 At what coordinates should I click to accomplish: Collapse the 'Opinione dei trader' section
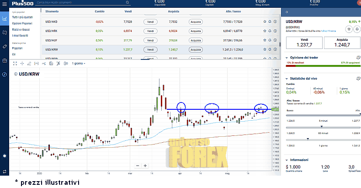tap(286, 57)
